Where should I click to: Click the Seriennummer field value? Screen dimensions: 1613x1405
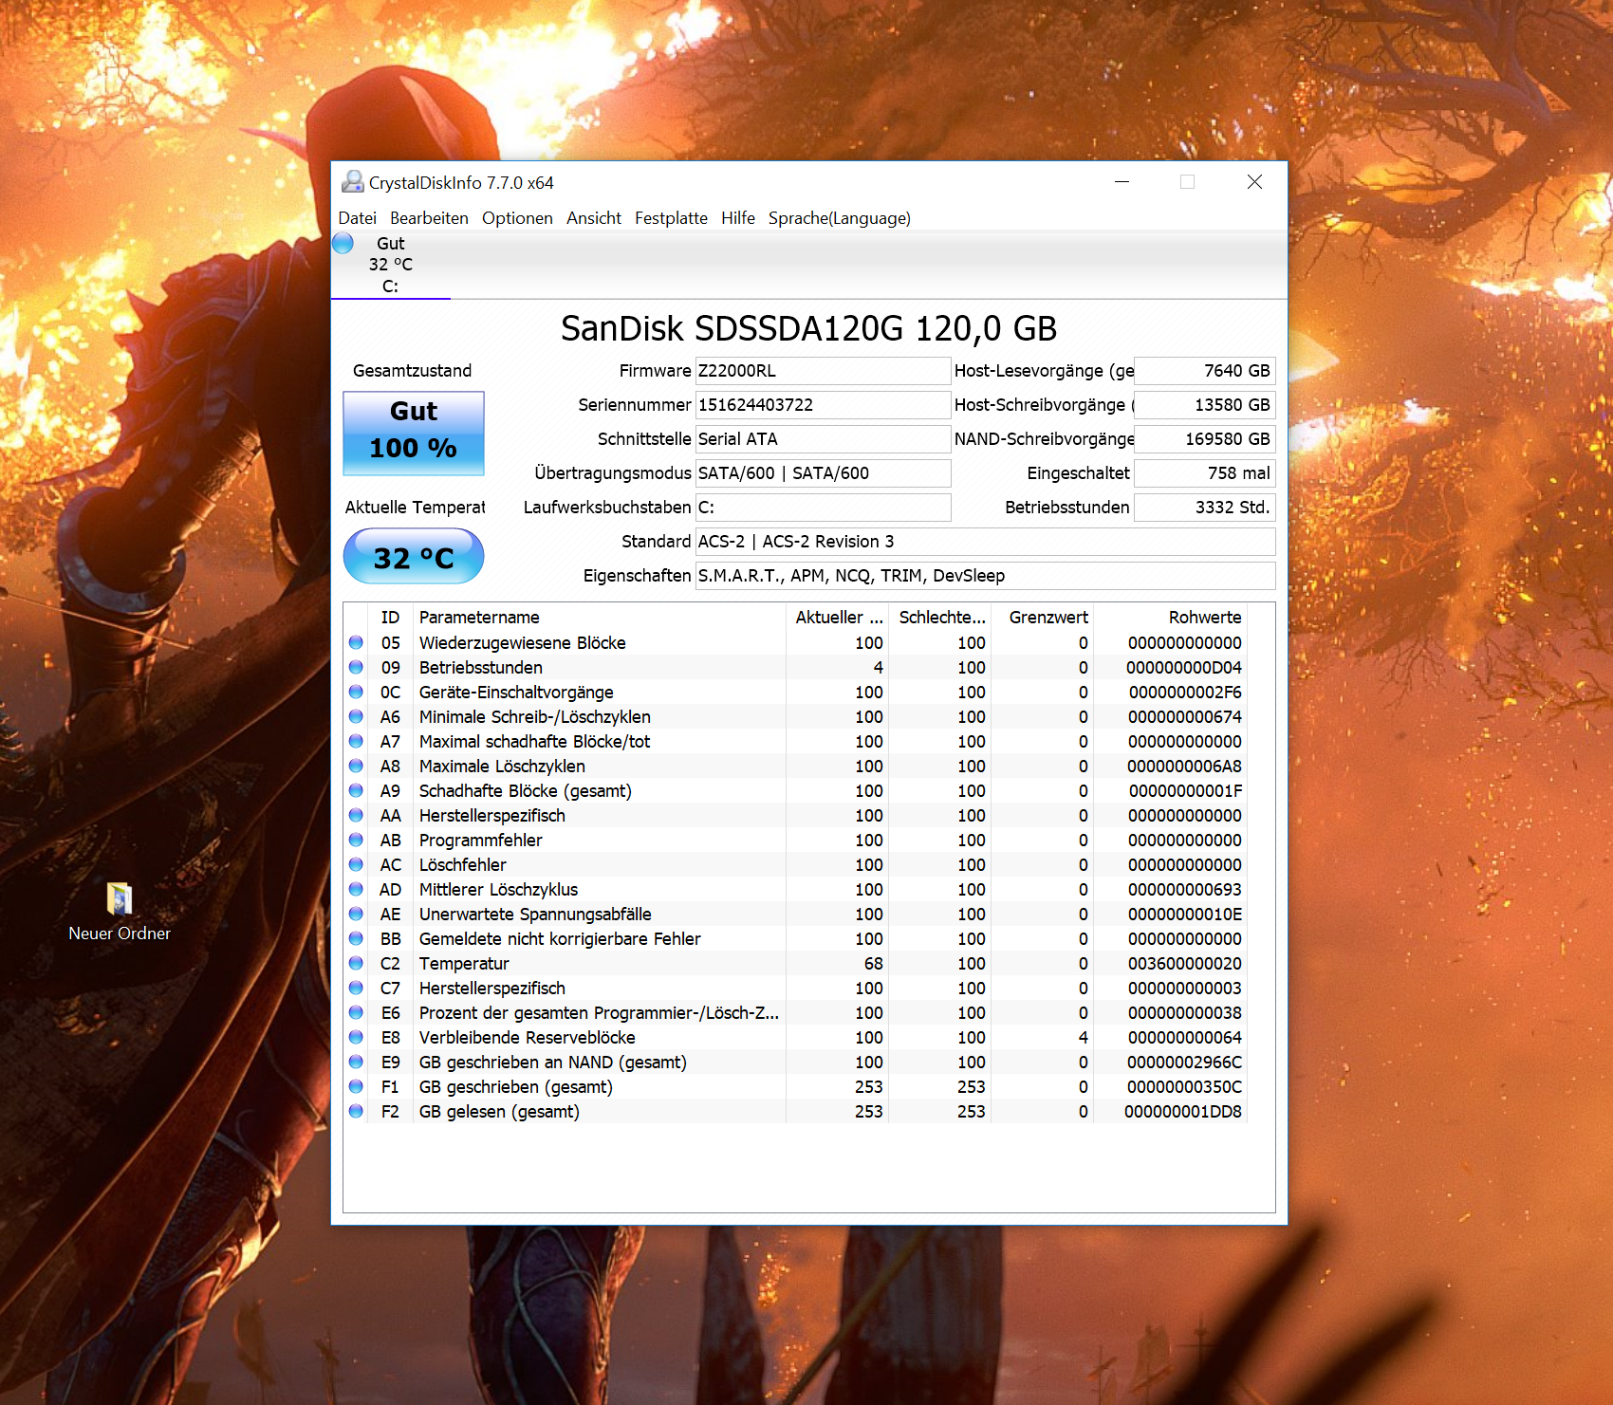click(823, 405)
